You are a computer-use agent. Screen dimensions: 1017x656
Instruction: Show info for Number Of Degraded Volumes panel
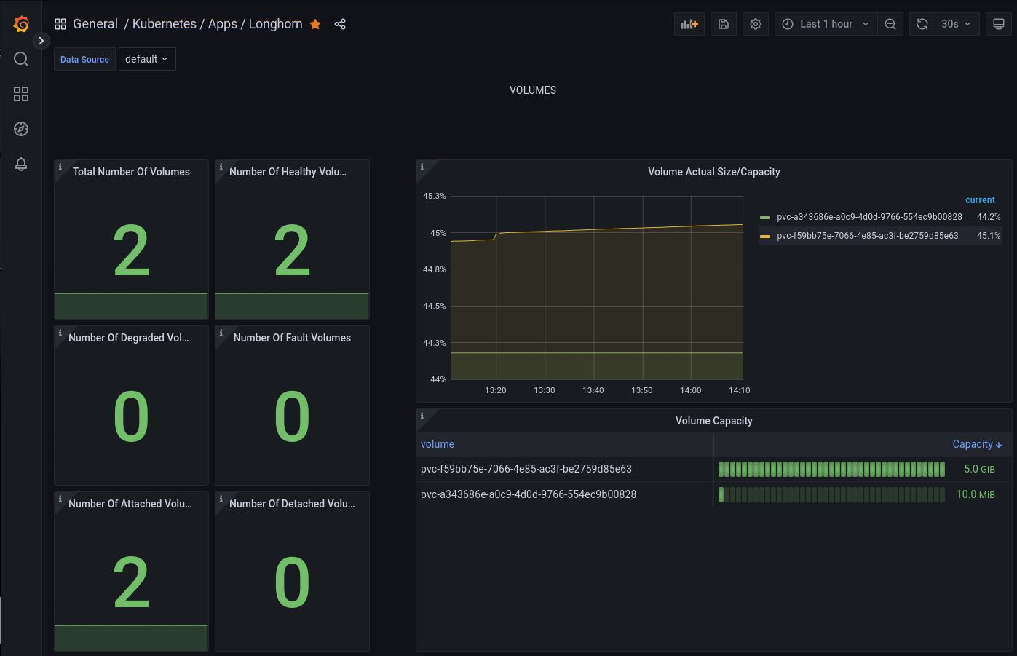(x=60, y=333)
